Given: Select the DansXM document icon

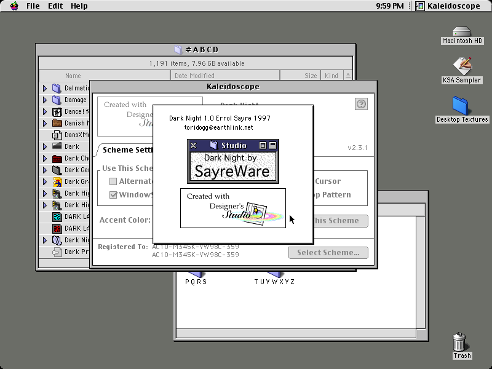Looking at the screenshot, I should [x=57, y=135].
